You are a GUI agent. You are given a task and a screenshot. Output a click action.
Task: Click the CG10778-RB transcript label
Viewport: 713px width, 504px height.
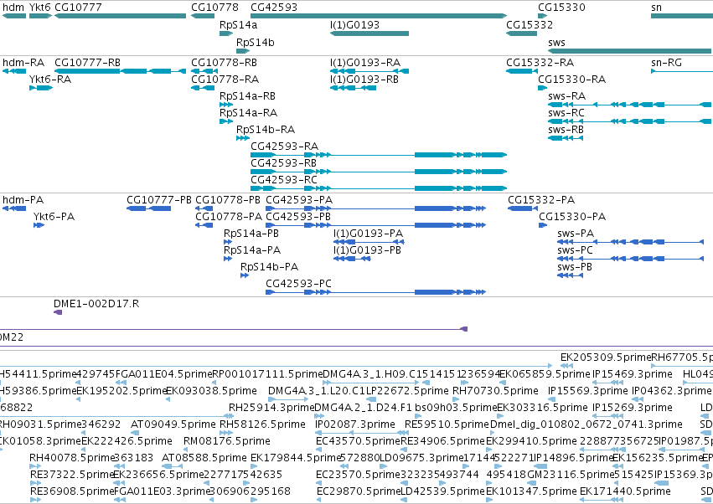(x=224, y=63)
